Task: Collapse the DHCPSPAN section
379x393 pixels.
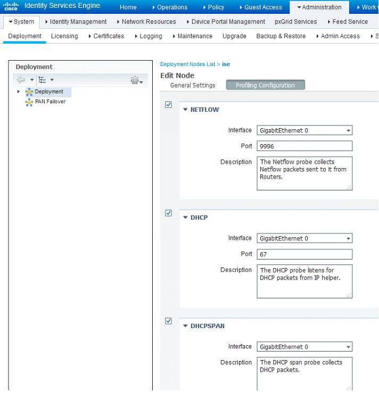Action: point(185,326)
